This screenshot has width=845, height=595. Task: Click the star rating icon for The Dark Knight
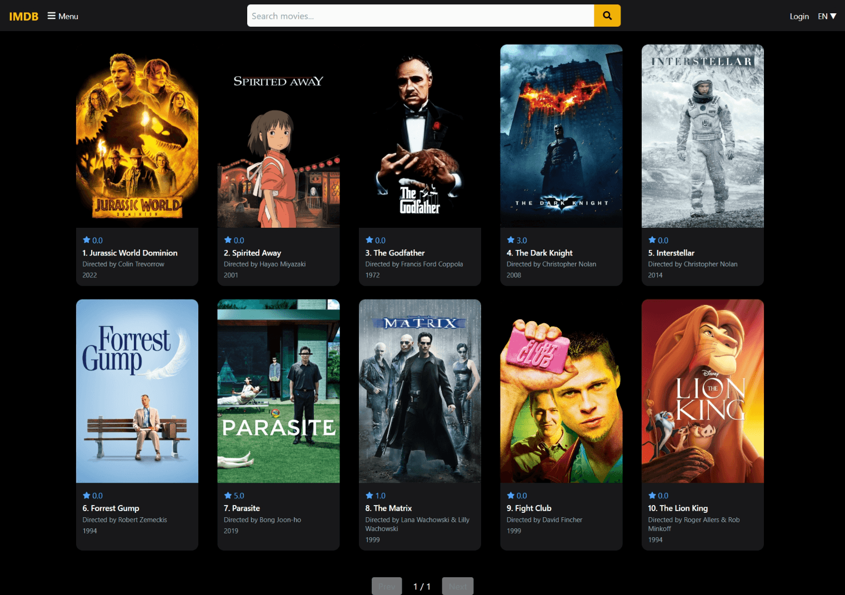click(511, 240)
